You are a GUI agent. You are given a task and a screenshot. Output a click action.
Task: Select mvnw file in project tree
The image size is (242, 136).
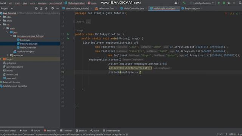coord(9,71)
